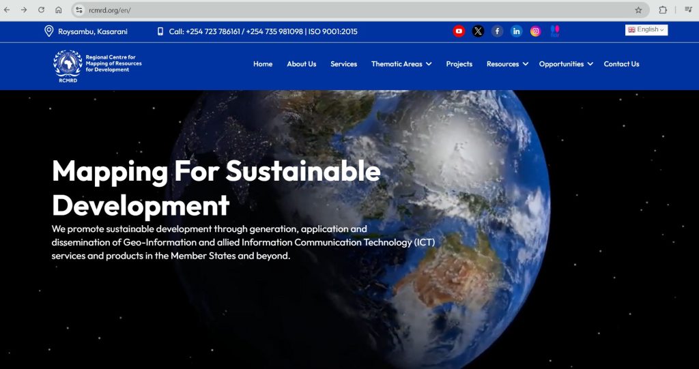
Task: Click the address bar URL field
Action: click(341, 10)
